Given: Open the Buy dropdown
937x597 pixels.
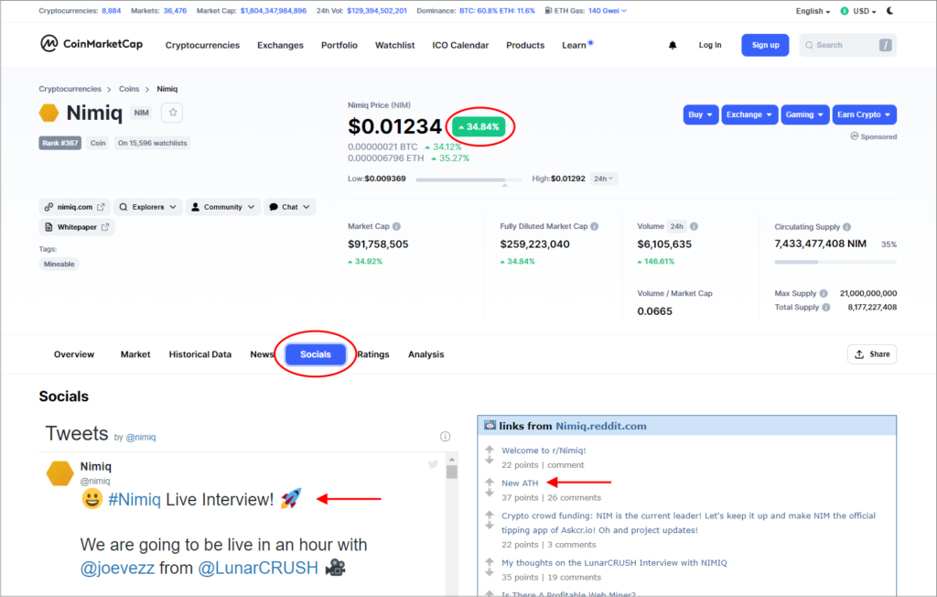Looking at the screenshot, I should click(x=700, y=114).
